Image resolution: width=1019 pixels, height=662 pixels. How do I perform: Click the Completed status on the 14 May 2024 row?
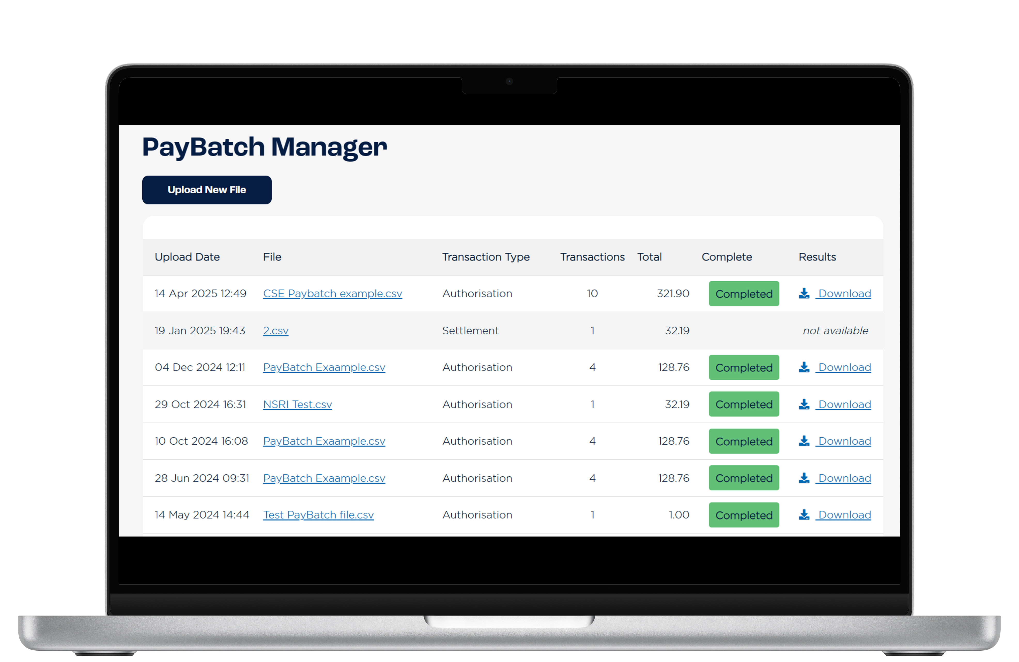[x=744, y=515]
